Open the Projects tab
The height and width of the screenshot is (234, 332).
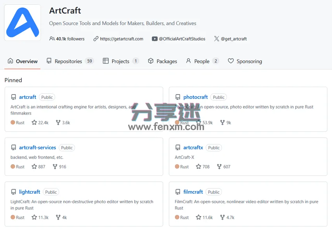point(121,61)
